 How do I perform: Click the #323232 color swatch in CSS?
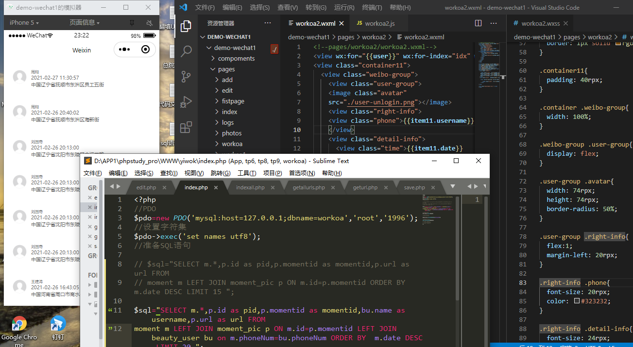[577, 301]
